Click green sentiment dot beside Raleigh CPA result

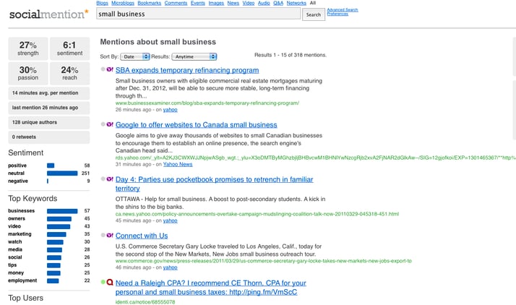click(x=103, y=282)
